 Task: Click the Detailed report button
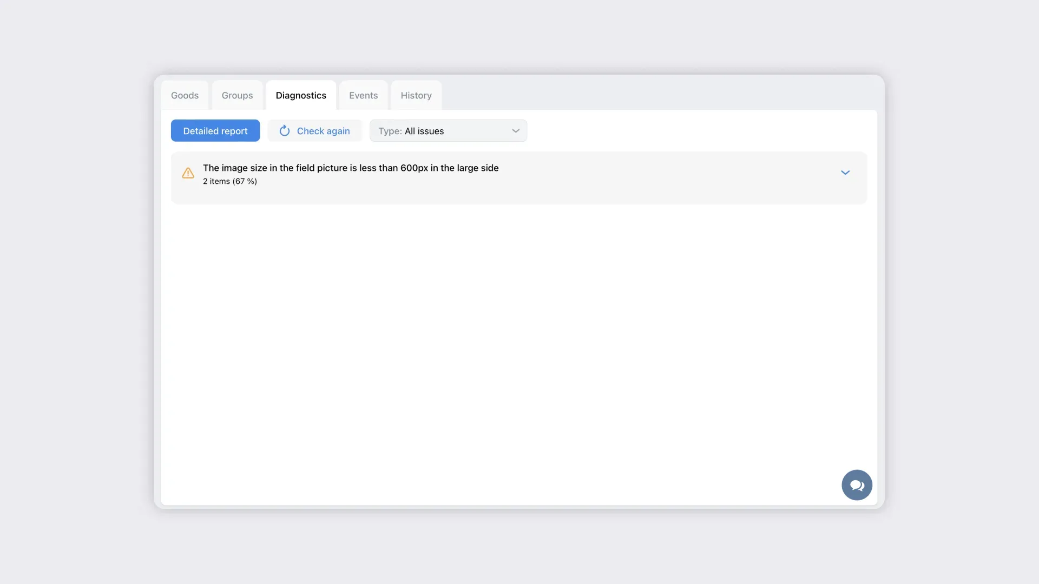[x=215, y=131]
